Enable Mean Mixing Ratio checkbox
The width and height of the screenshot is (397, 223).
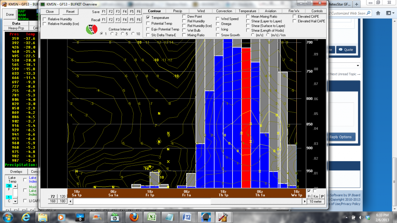tap(248, 16)
